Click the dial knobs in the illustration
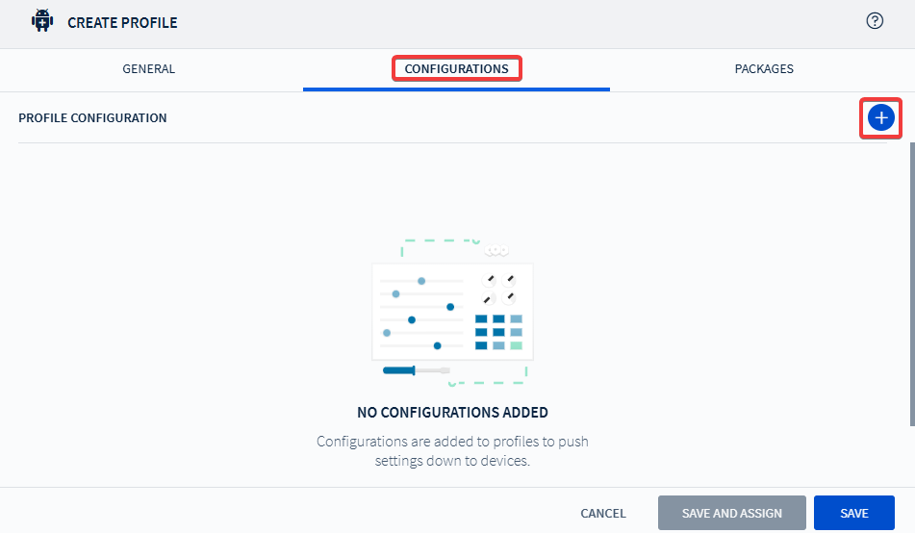This screenshot has height=533, width=915. pos(499,289)
